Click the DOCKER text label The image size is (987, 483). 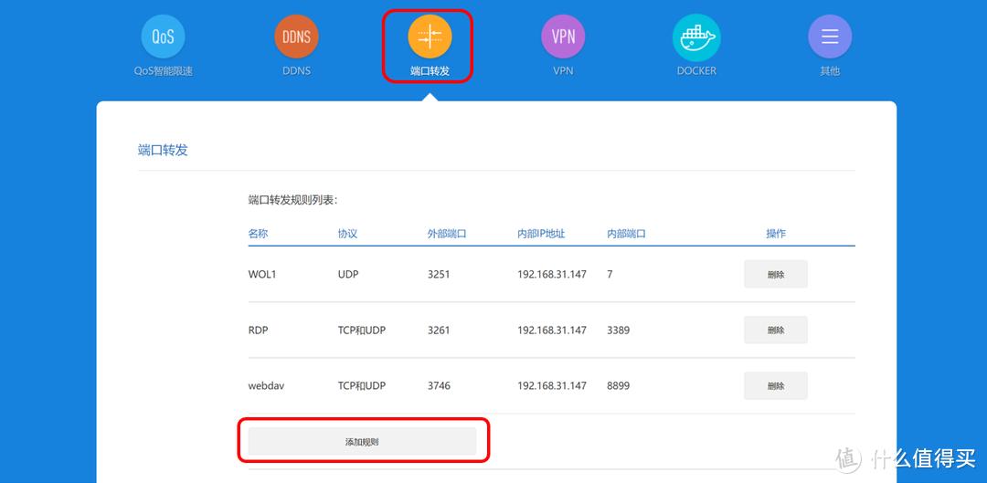click(x=696, y=71)
